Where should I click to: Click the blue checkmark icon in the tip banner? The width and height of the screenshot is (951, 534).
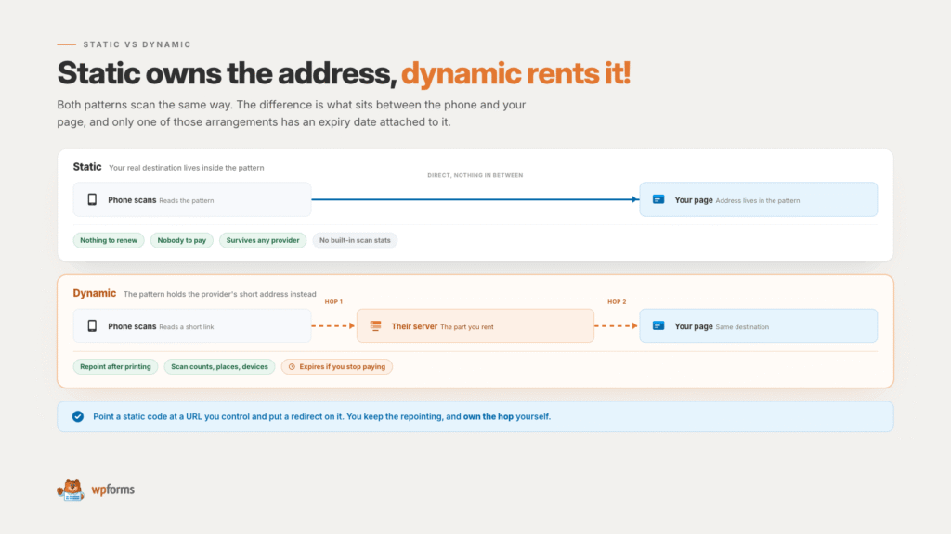click(78, 416)
